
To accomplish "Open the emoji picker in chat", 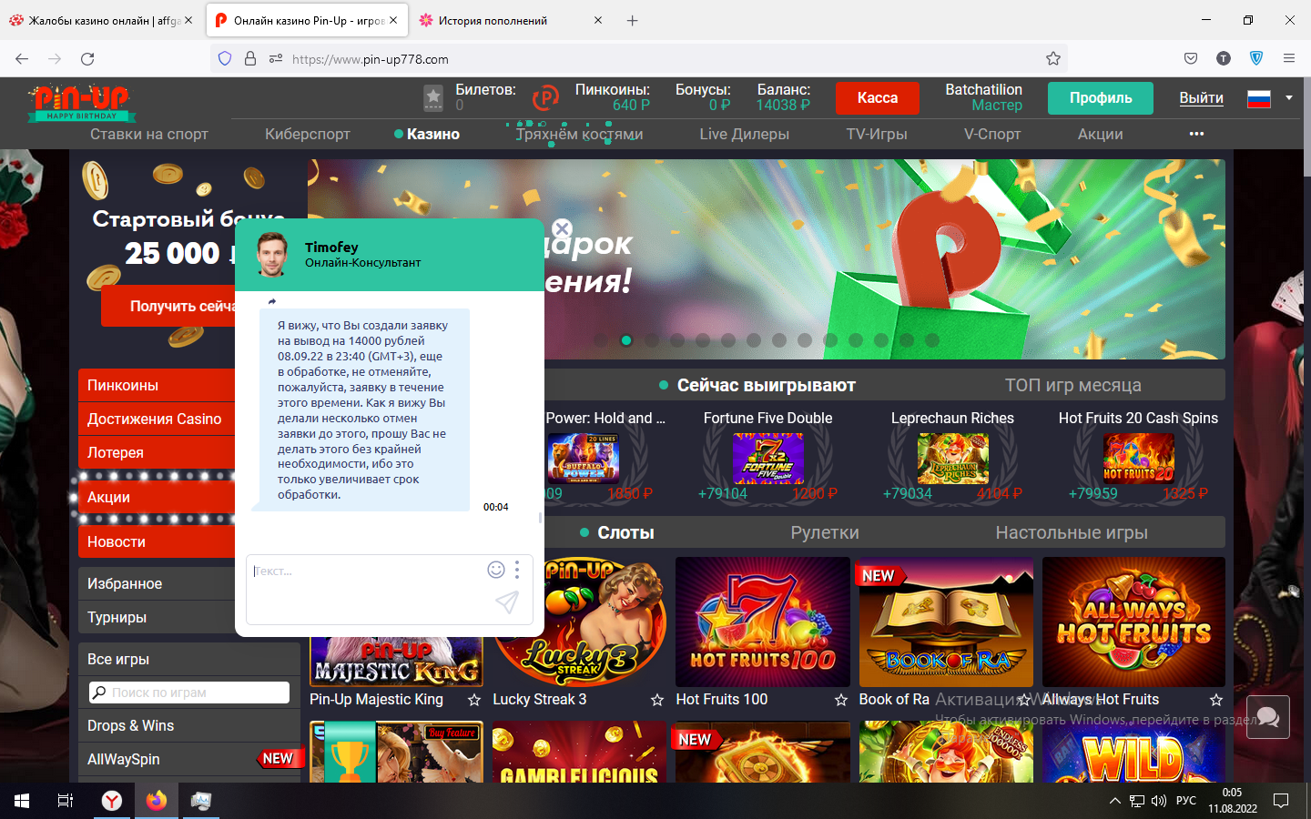I will [496, 570].
